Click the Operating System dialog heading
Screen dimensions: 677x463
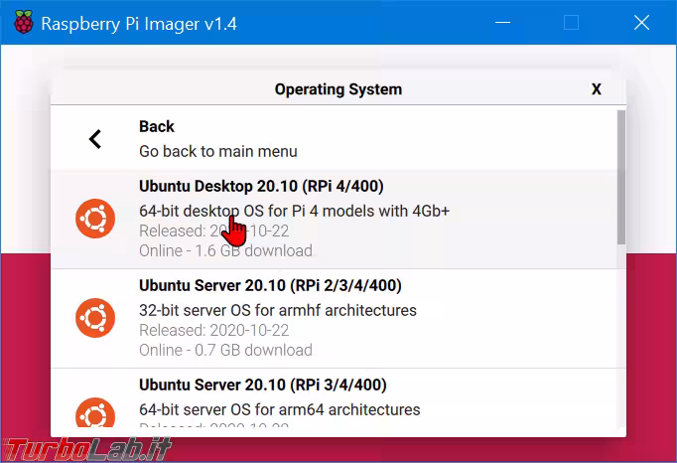coord(338,89)
